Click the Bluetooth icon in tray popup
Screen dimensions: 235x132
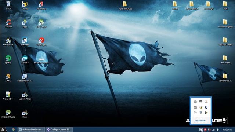coord(206,107)
